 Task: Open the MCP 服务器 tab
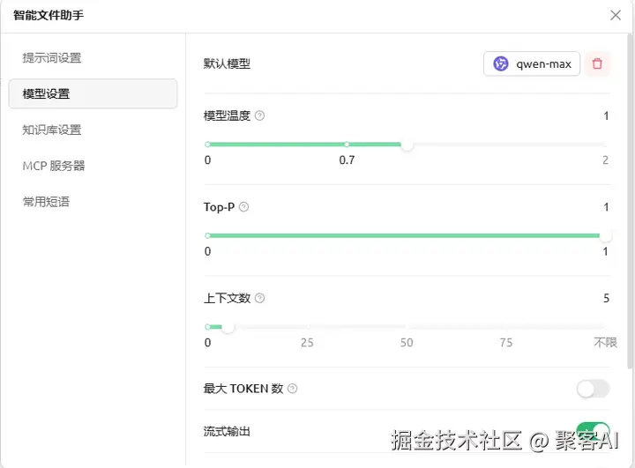pyautogui.click(x=54, y=166)
